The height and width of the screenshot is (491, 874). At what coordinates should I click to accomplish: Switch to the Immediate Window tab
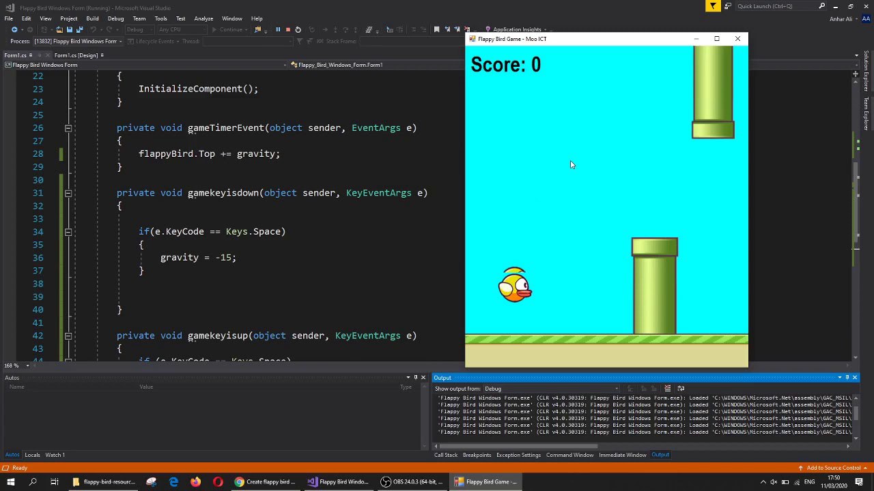click(x=622, y=455)
